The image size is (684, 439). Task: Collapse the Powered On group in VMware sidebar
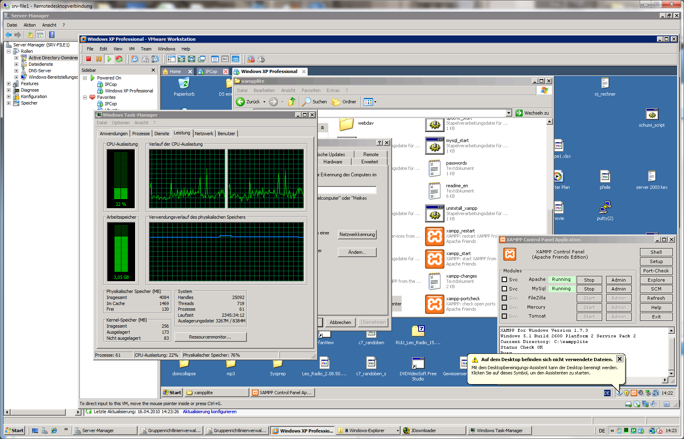[85, 78]
